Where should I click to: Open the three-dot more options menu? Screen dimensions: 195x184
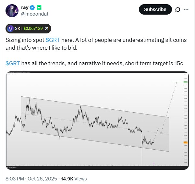pos(186,9)
